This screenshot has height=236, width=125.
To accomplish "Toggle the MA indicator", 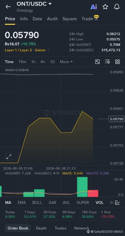I will (8, 203).
